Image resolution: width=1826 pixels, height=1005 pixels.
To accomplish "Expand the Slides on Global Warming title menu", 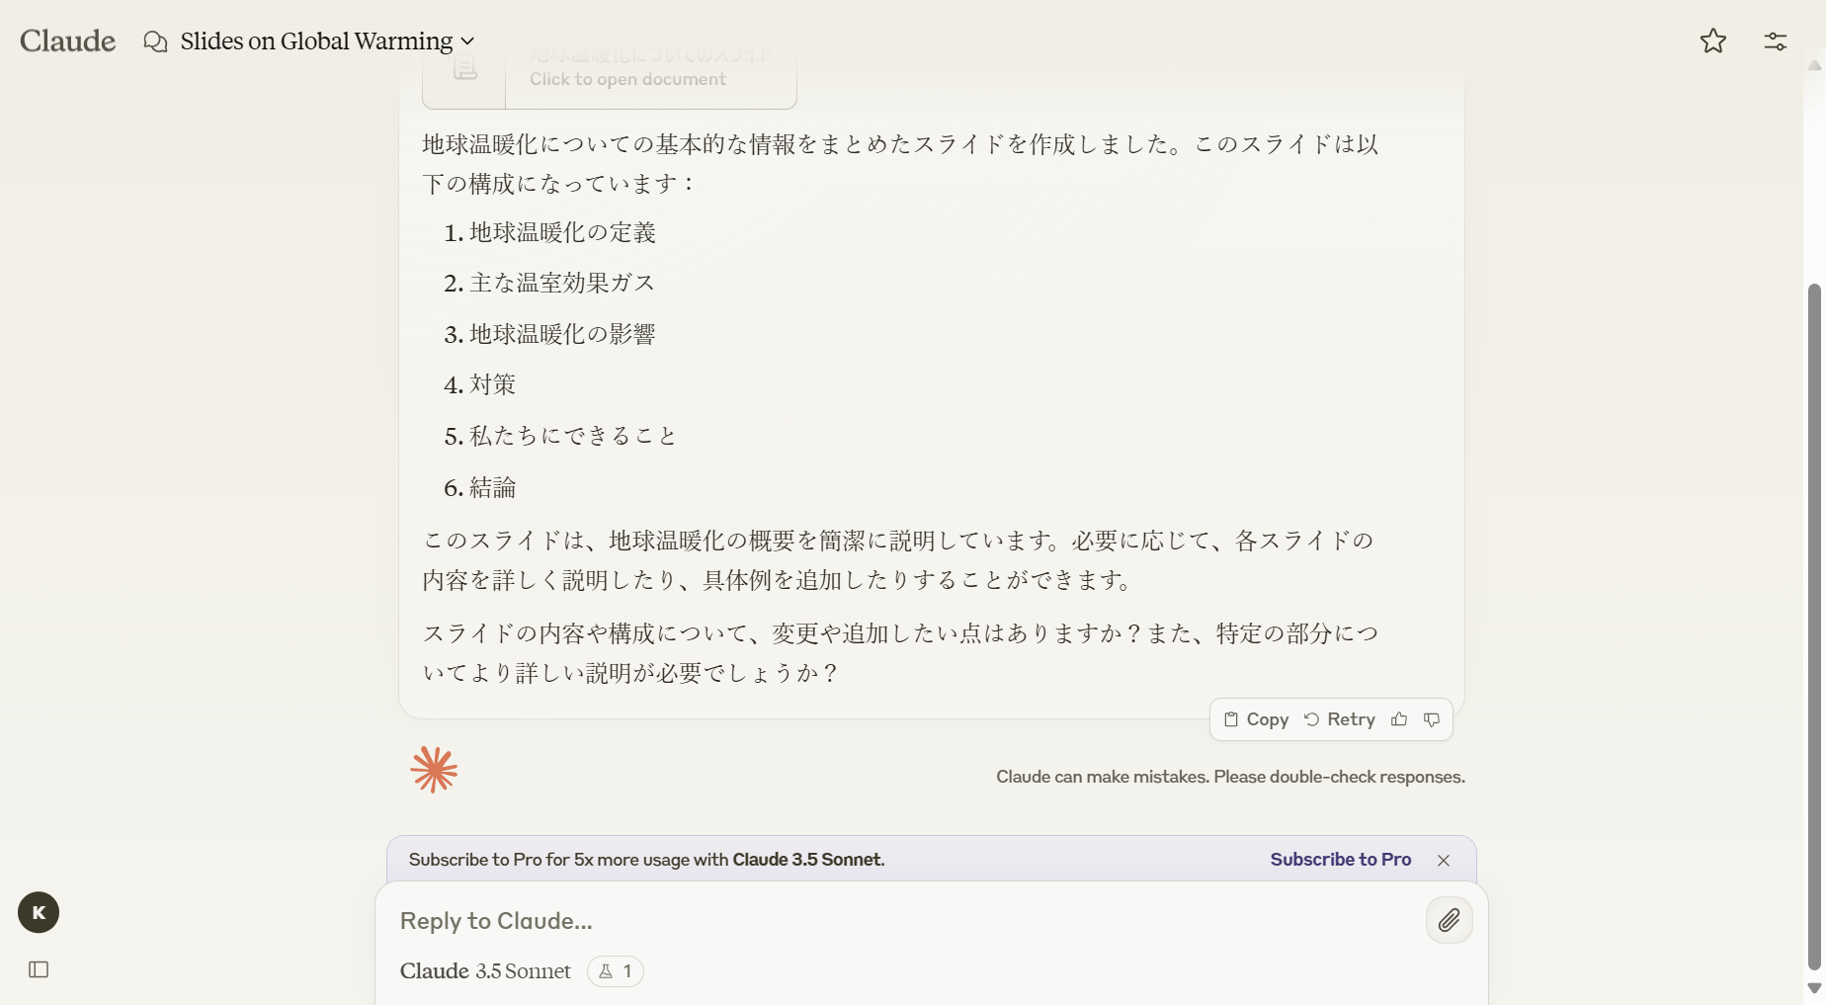I will point(327,41).
